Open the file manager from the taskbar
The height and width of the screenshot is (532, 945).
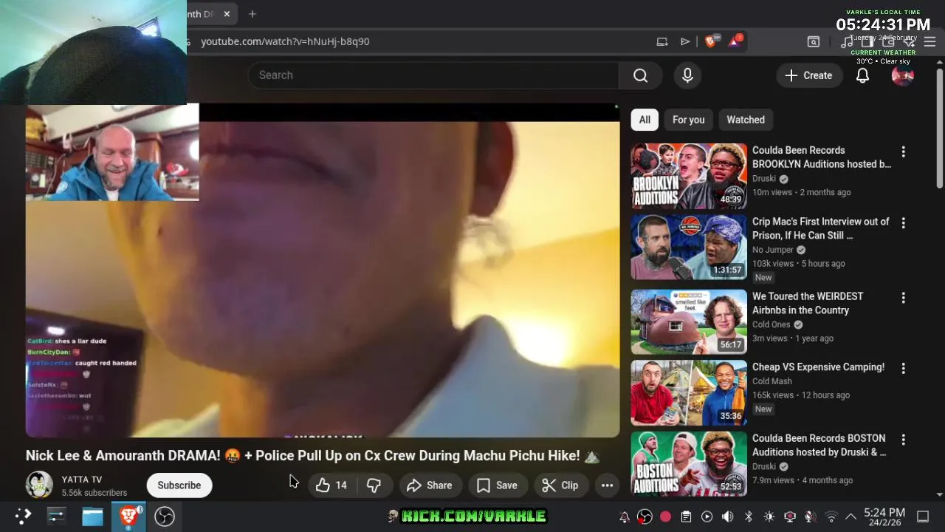click(92, 516)
